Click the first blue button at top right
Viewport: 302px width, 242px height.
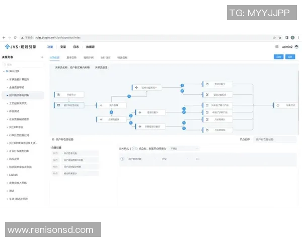[278, 57]
